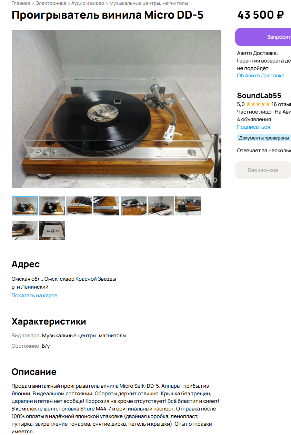Open Музыкальные центры, магнитолы breadcrumb
Image resolution: width=291 pixels, height=435 pixels.
(149, 3)
